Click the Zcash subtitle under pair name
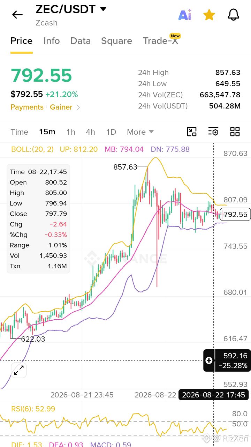The width and height of the screenshot is (251, 447). pyautogui.click(x=46, y=23)
